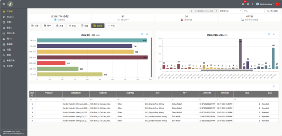Export the monthly batch chart
Screen dimensions: 282x136
click(x=147, y=34)
